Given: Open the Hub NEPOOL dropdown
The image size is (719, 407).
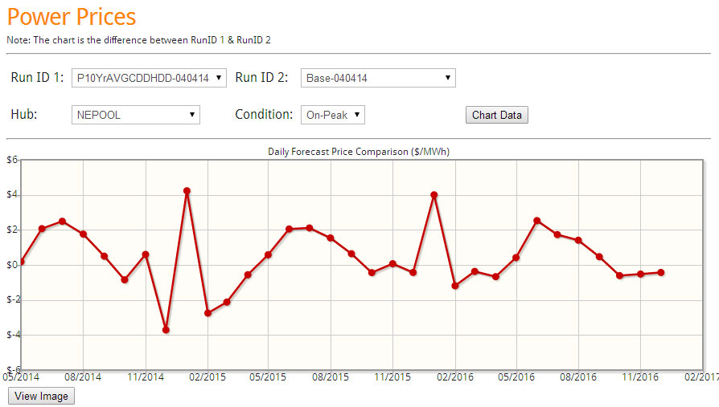Looking at the screenshot, I should (x=136, y=115).
